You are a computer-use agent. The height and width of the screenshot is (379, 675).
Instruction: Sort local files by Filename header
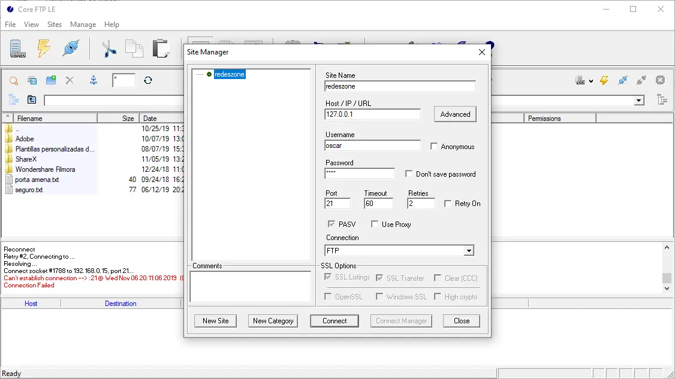click(55, 119)
